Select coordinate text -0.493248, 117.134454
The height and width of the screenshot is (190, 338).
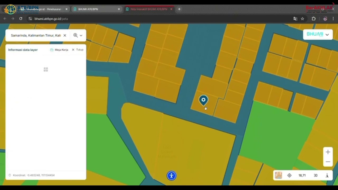pyautogui.click(x=41, y=175)
